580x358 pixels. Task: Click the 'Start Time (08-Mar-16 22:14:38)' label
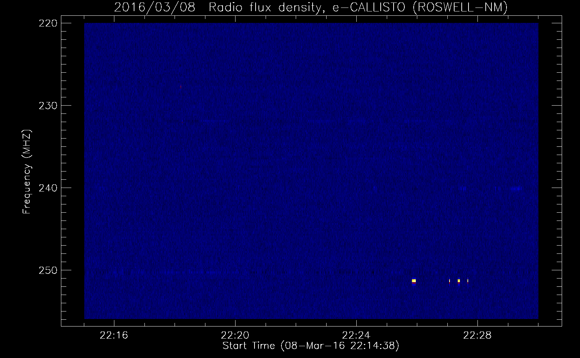(311, 346)
